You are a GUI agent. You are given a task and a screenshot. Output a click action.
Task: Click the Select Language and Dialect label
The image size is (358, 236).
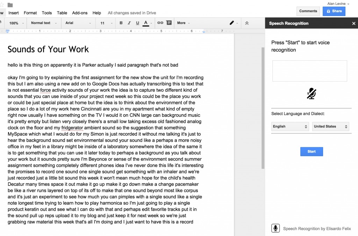tap(298, 113)
